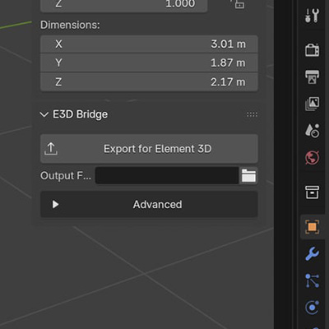Click the export upload arrow icon

[x=51, y=149]
